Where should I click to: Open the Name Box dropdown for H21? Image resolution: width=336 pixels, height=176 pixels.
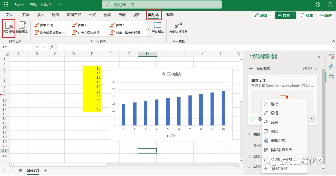pos(30,47)
